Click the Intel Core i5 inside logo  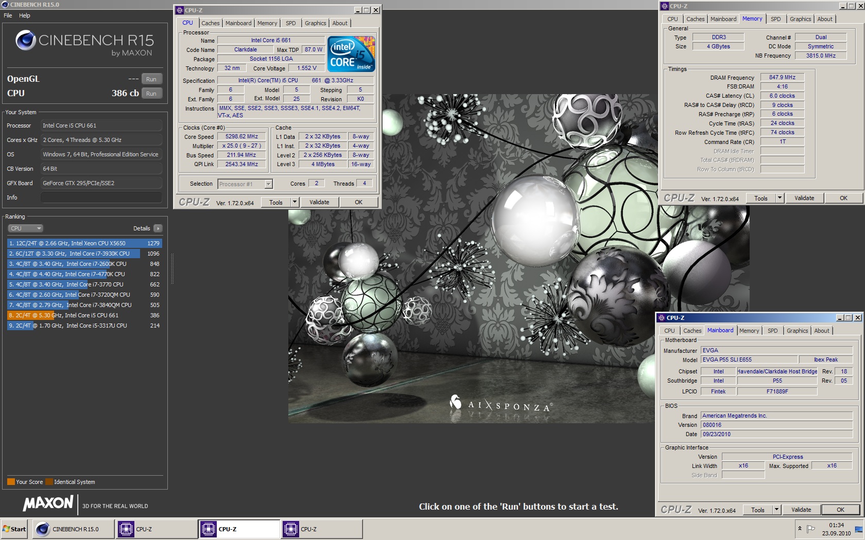[x=351, y=54]
